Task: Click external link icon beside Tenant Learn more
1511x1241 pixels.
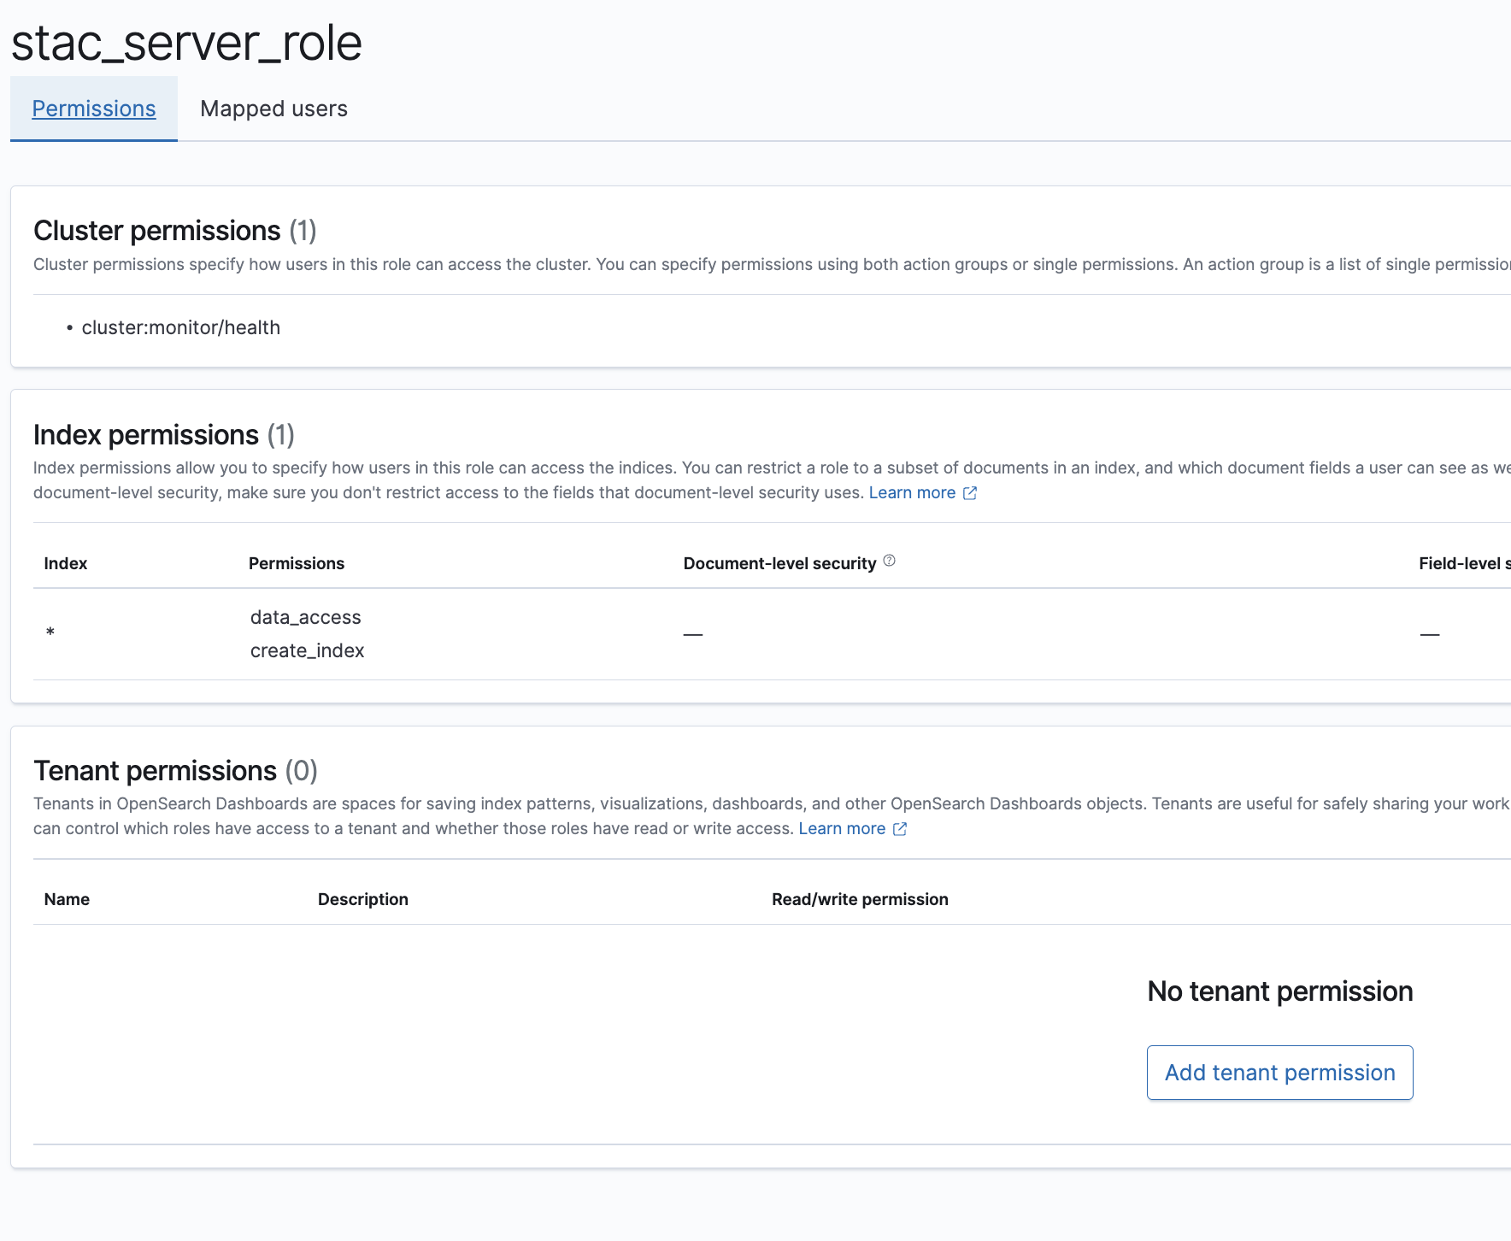Action: 900,829
